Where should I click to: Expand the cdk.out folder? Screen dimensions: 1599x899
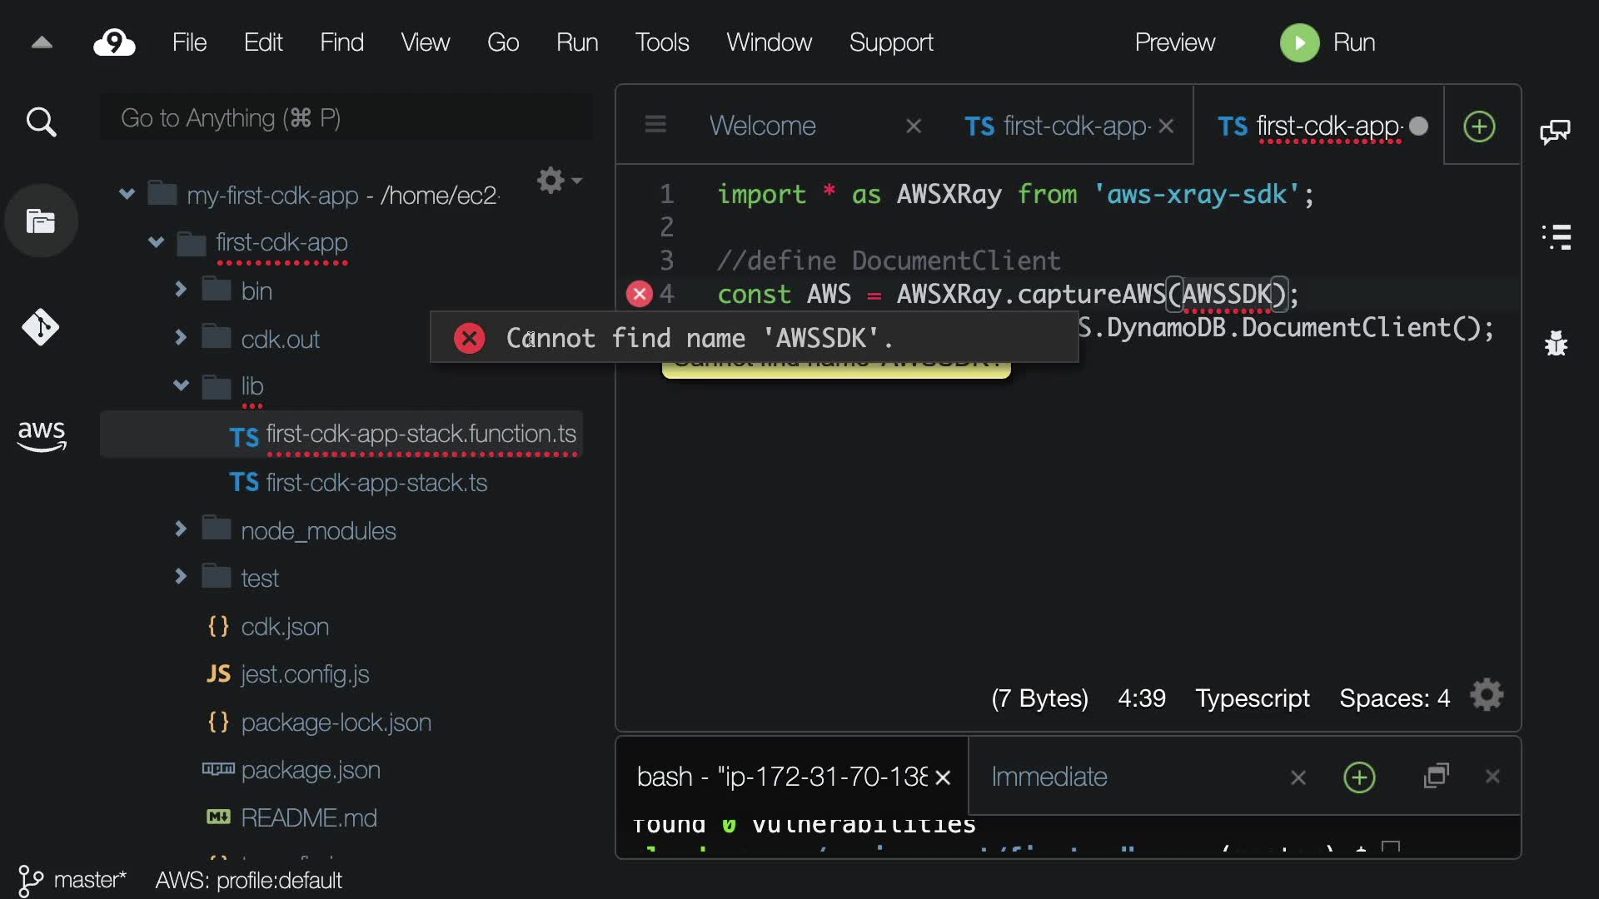point(181,338)
